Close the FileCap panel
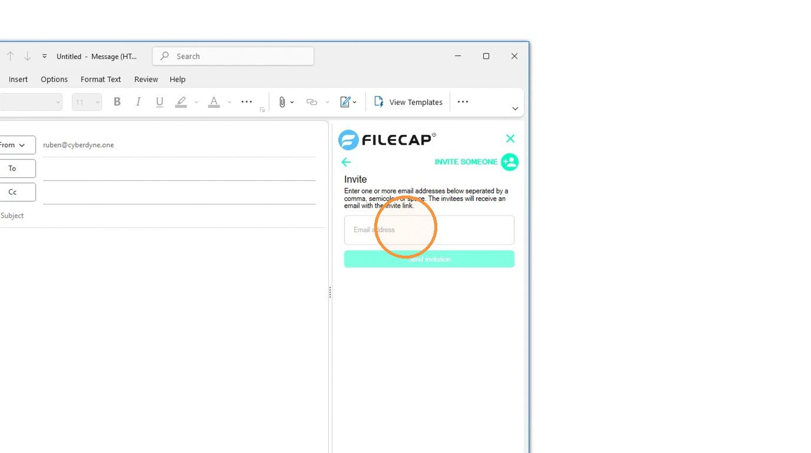The image size is (811, 453). point(510,139)
